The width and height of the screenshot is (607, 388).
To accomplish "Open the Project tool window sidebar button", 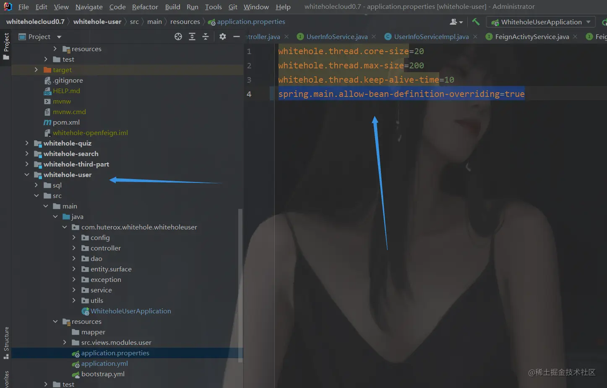I will pyautogui.click(x=6, y=46).
